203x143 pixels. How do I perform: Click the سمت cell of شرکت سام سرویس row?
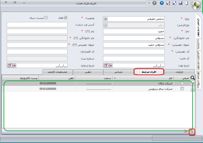94,89
